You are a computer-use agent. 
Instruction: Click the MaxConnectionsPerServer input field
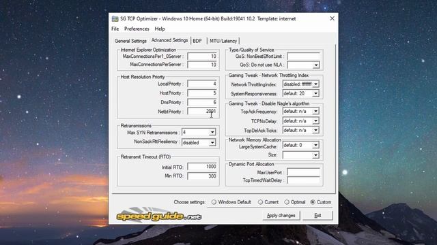pos(202,65)
